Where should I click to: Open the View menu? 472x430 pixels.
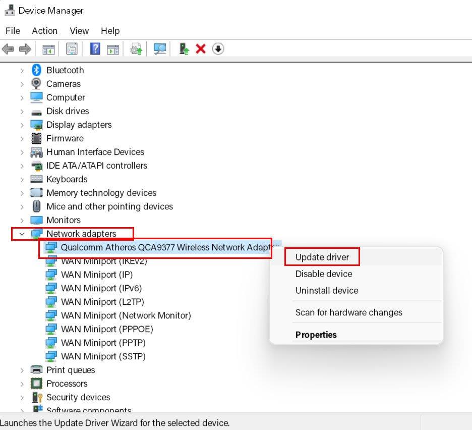coord(79,31)
